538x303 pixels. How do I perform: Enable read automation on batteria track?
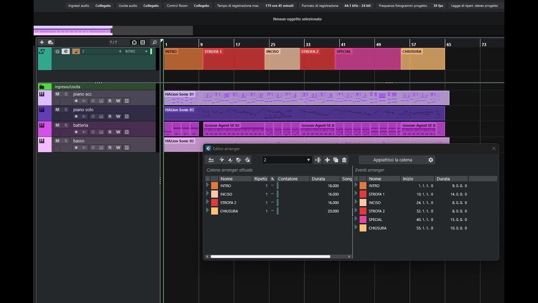click(110, 132)
